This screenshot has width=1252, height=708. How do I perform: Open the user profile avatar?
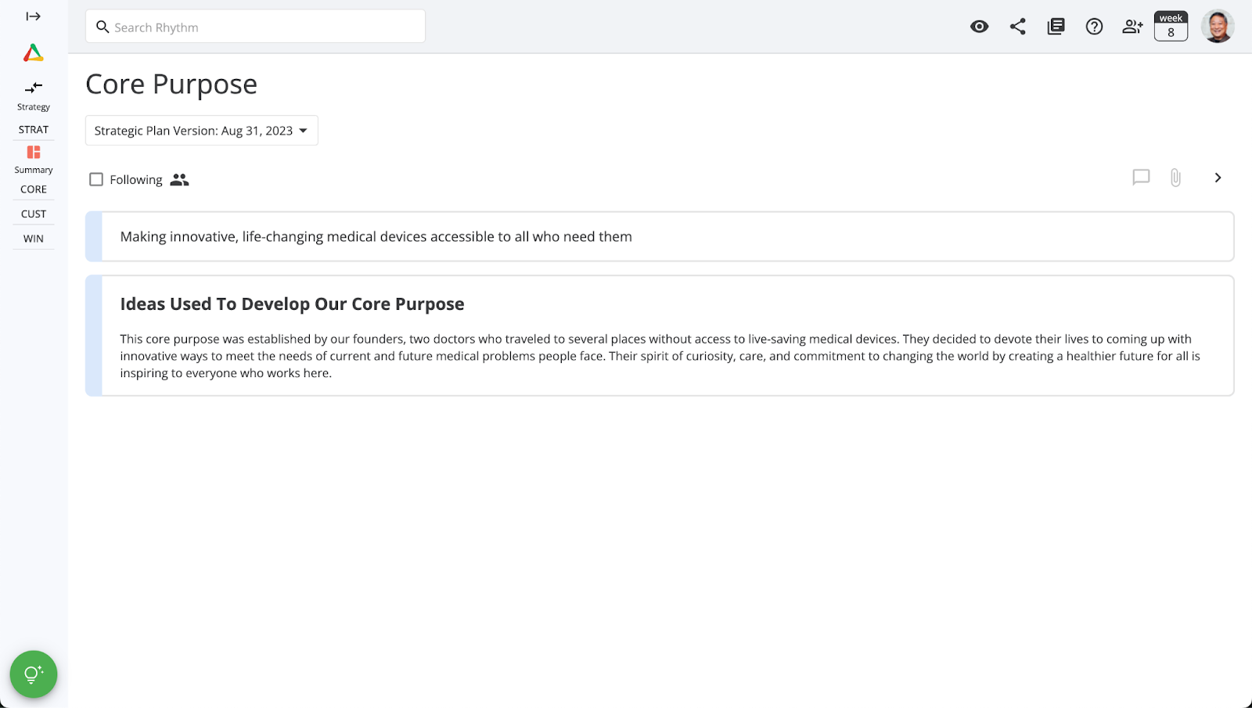pyautogui.click(x=1218, y=26)
